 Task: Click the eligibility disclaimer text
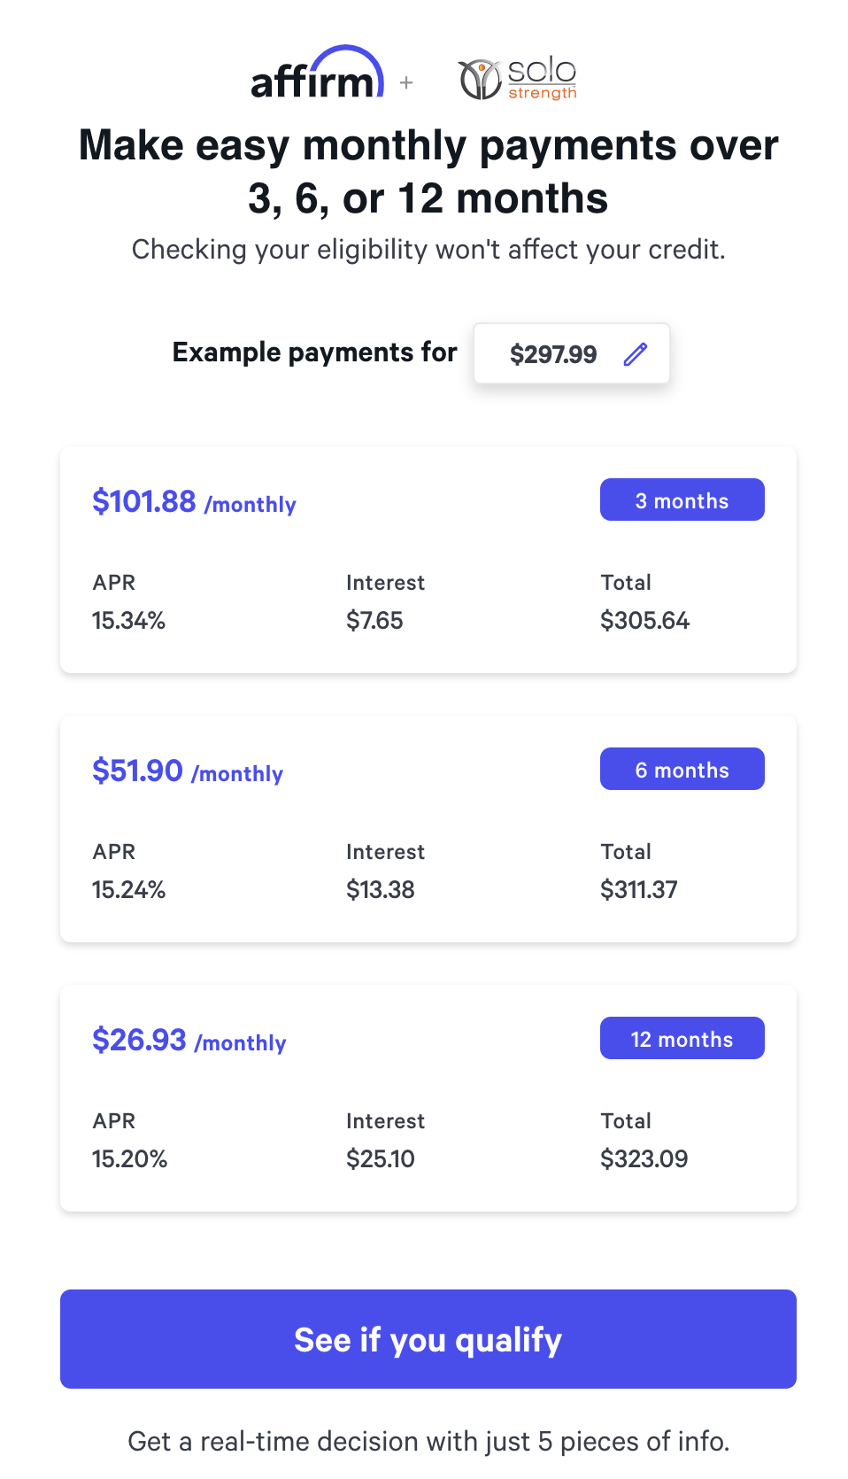[x=428, y=250]
